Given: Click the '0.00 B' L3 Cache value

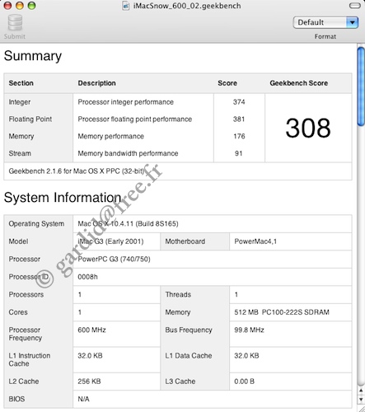Looking at the screenshot, I should (x=244, y=382).
